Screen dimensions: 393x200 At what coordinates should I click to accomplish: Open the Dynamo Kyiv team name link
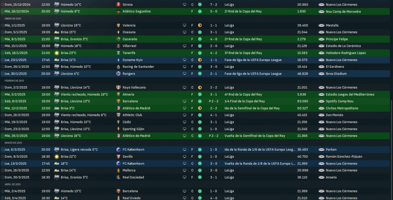click(133, 60)
